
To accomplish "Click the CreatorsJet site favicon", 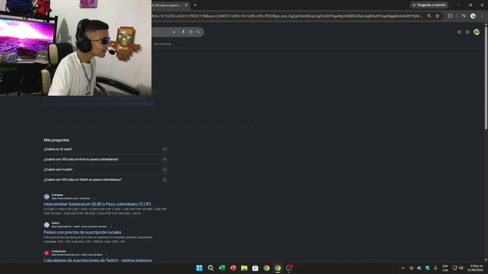I will coord(47,253).
